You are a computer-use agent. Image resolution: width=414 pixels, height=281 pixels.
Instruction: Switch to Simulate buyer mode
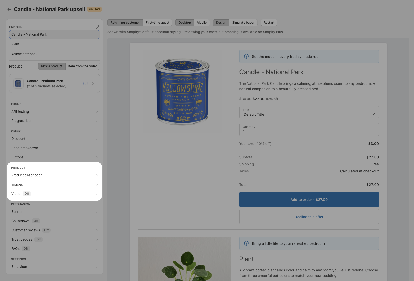click(243, 23)
